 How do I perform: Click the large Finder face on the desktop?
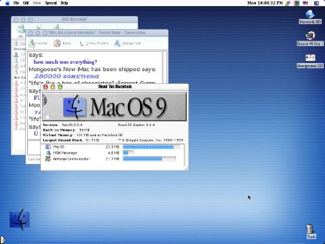20,220
